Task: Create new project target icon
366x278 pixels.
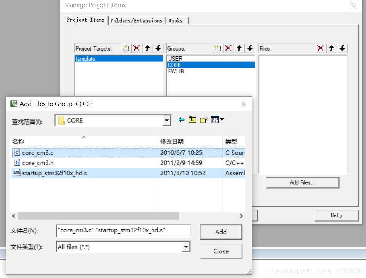Action: tap(126, 48)
